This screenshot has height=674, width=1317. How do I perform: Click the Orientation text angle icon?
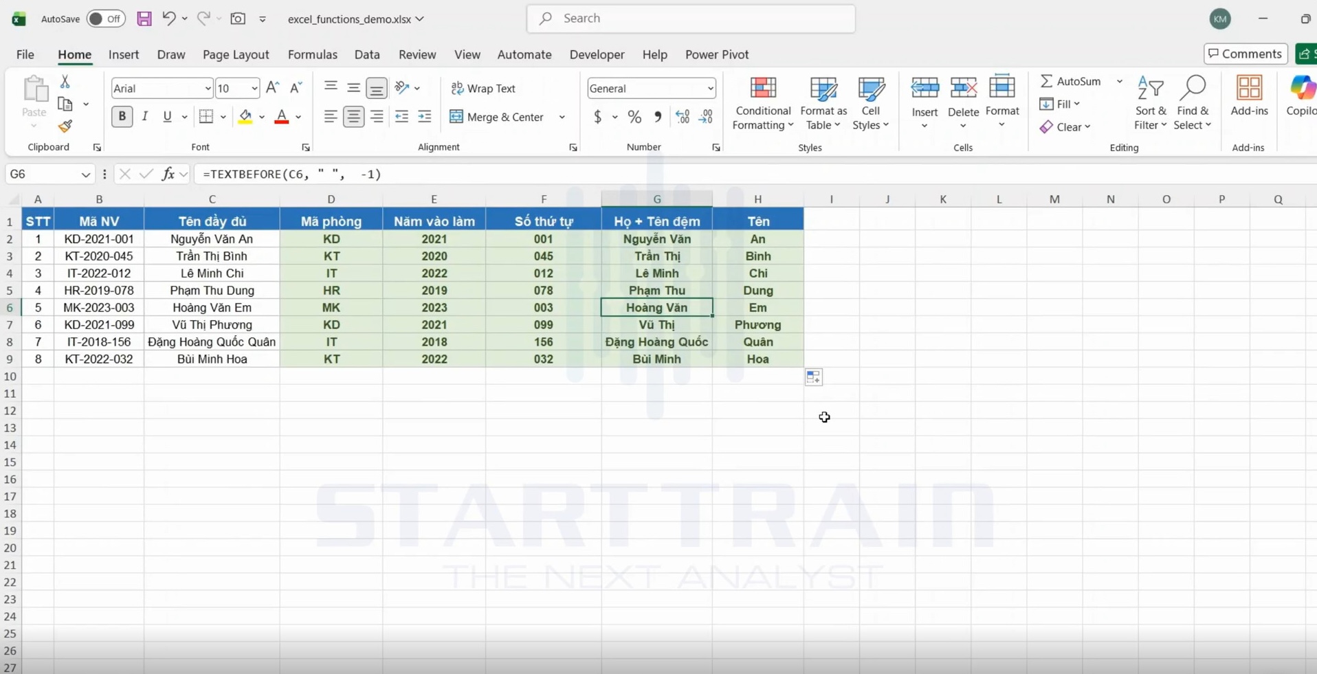(x=403, y=88)
